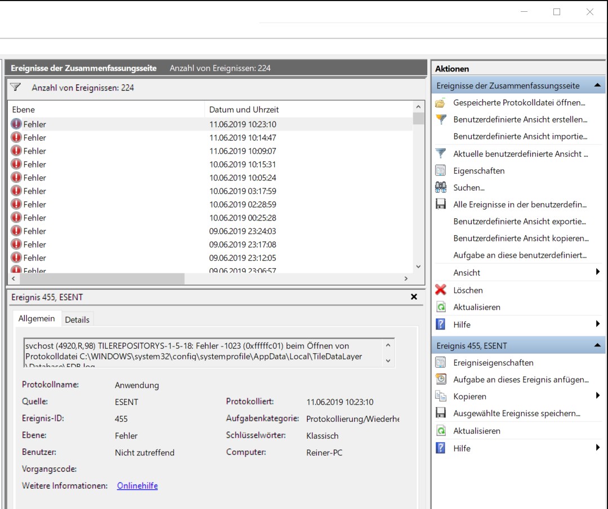Close the Ereignis 455 preview pane

pos(414,297)
